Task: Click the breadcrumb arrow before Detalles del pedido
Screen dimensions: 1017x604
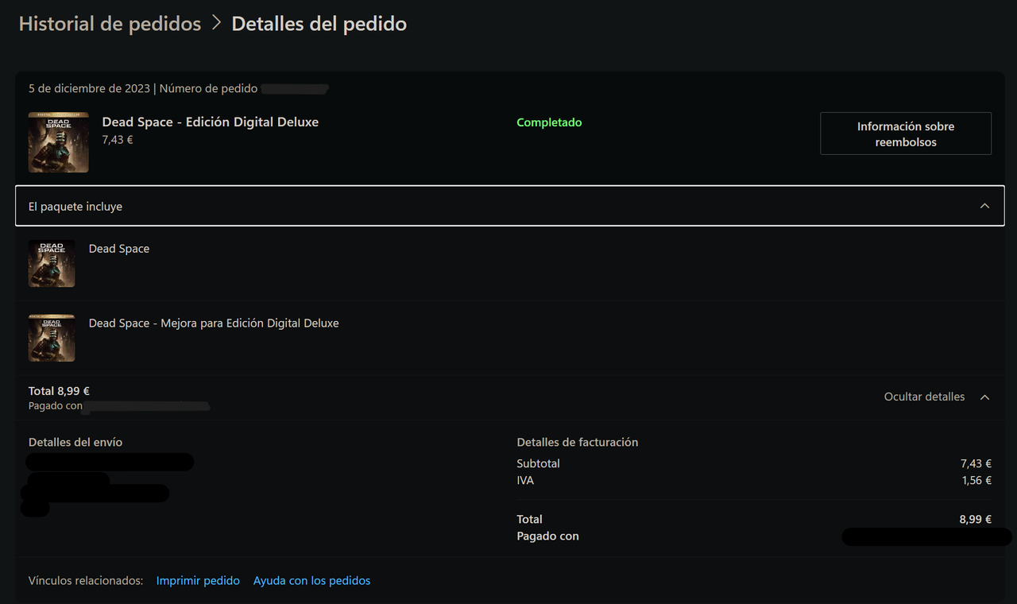Action: pyautogui.click(x=216, y=24)
